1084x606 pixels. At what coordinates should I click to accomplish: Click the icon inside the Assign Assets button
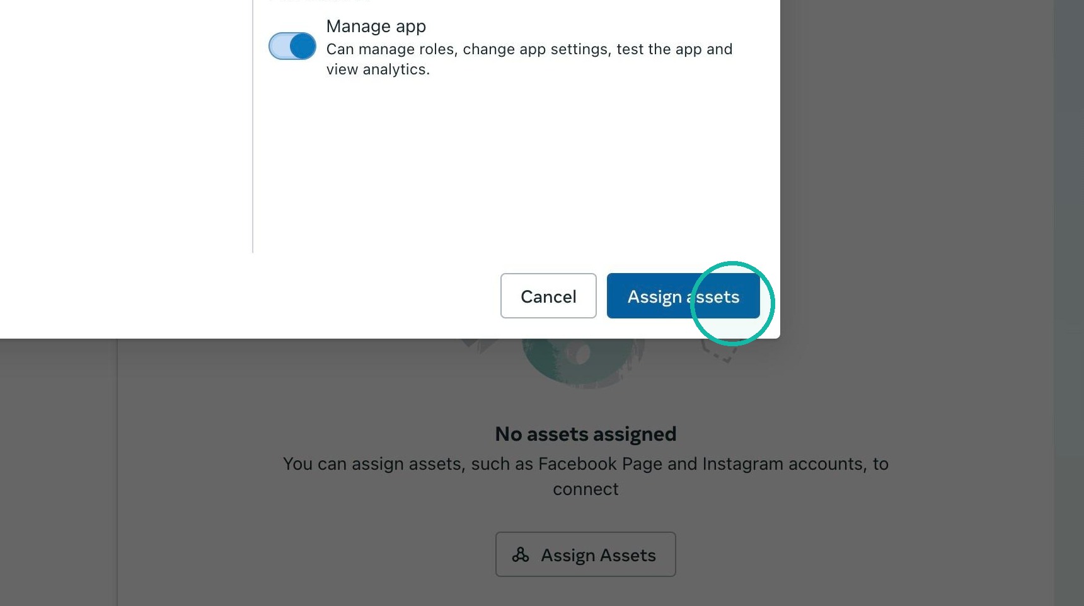[521, 555]
